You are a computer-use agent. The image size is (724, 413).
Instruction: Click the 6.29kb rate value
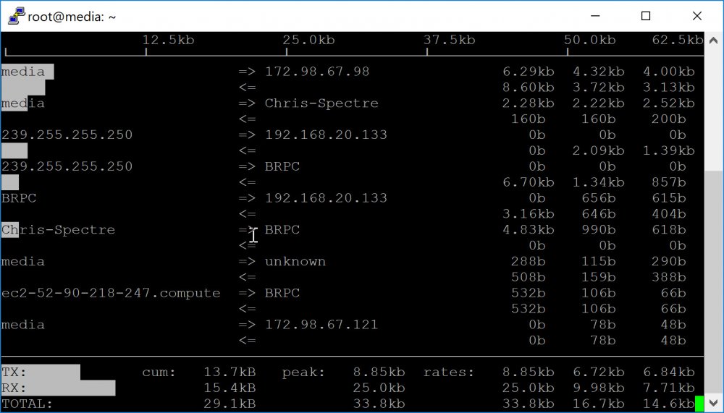pyautogui.click(x=529, y=72)
